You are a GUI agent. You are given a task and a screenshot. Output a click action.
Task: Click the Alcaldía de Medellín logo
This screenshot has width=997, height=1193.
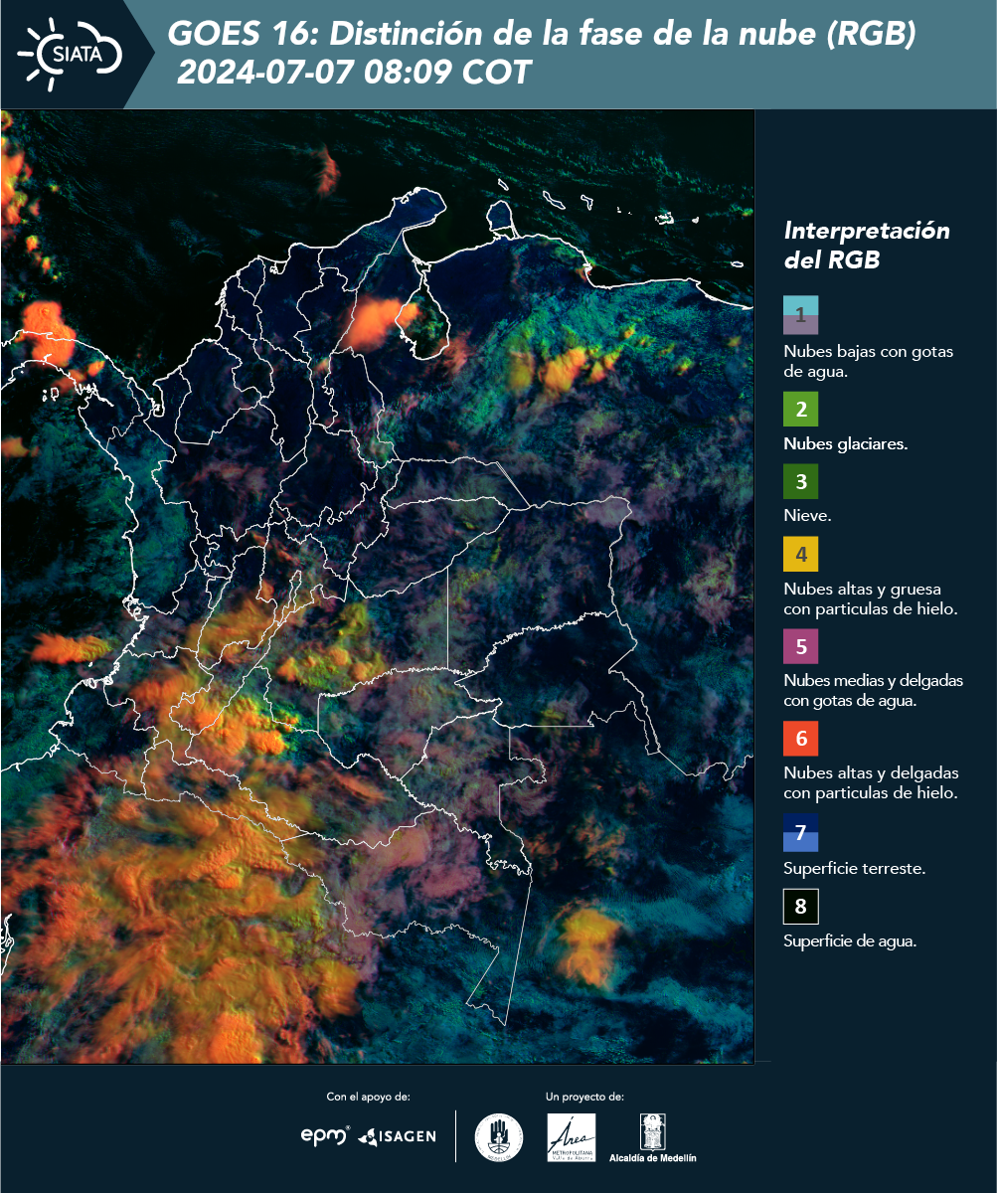click(x=653, y=1137)
